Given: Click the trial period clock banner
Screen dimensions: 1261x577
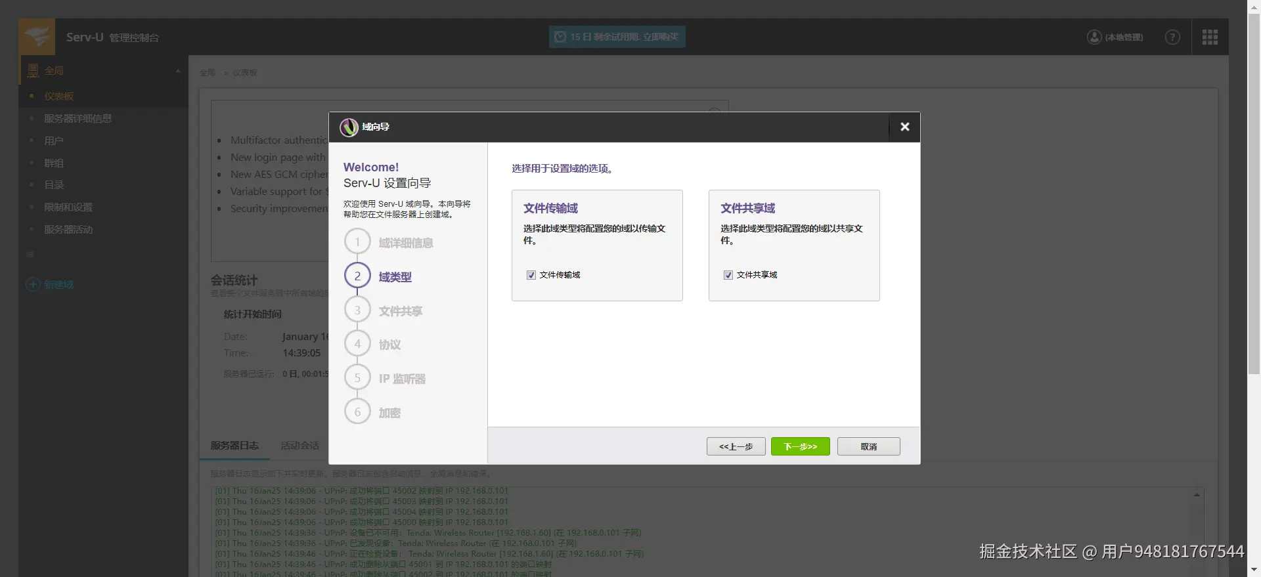Looking at the screenshot, I should click(x=617, y=37).
